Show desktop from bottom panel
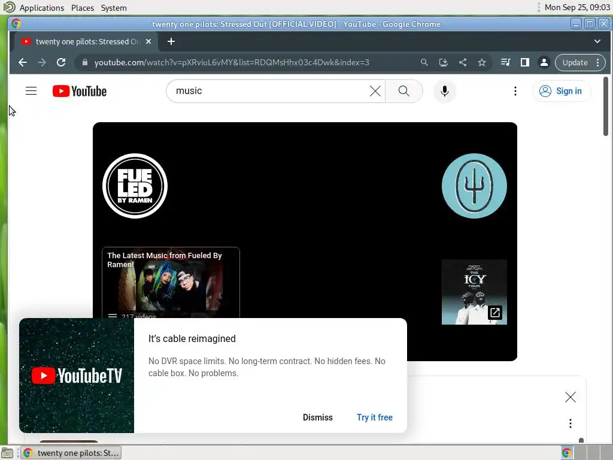Image resolution: width=613 pixels, height=460 pixels. pos(7,453)
